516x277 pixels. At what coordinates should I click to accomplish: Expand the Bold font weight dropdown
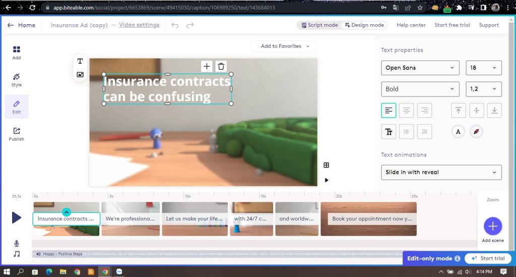(x=420, y=89)
